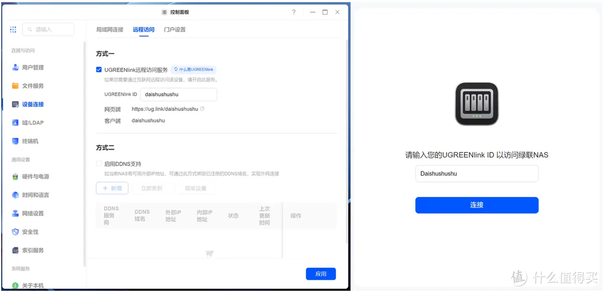Click the DDNS Provider (DDNS服务商) column header

pyautogui.click(x=111, y=216)
